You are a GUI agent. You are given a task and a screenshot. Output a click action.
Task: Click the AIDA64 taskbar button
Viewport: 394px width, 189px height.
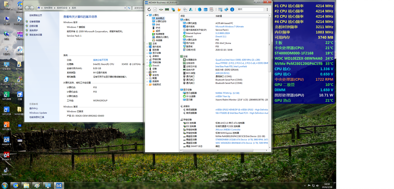[x=59, y=185]
